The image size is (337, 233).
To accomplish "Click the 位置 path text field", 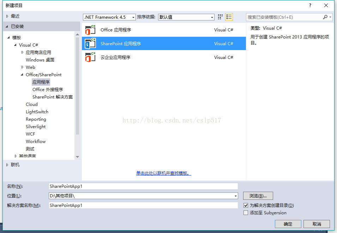I will (x=141, y=196).
